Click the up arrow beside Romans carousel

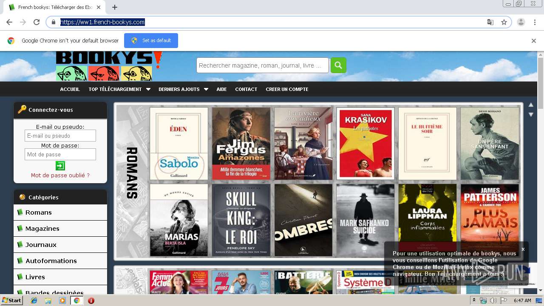click(531, 105)
